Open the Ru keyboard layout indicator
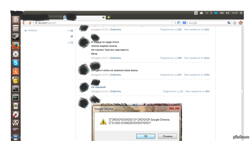This screenshot has width=251, height=141. point(196,13)
